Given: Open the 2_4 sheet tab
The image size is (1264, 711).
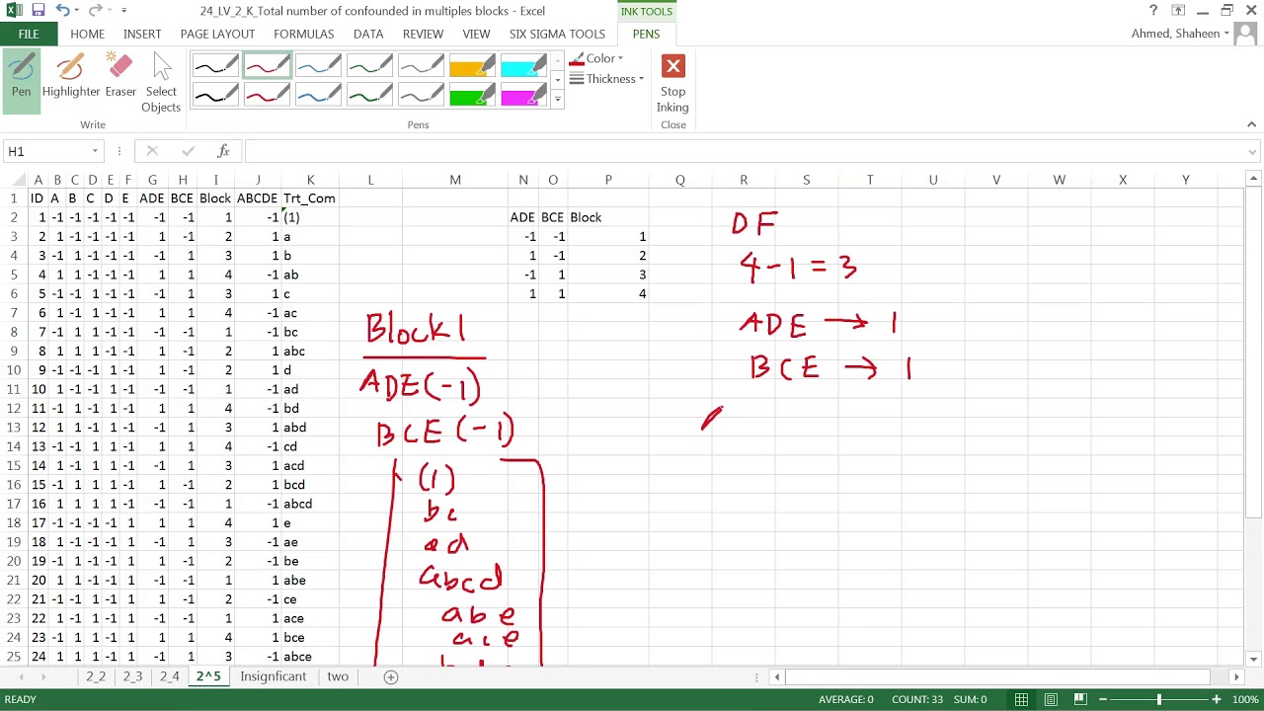Looking at the screenshot, I should click(170, 676).
